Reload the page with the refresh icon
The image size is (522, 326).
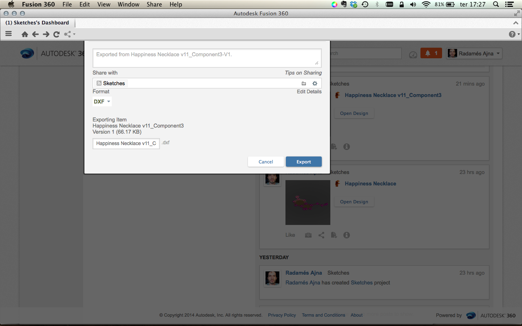point(57,35)
